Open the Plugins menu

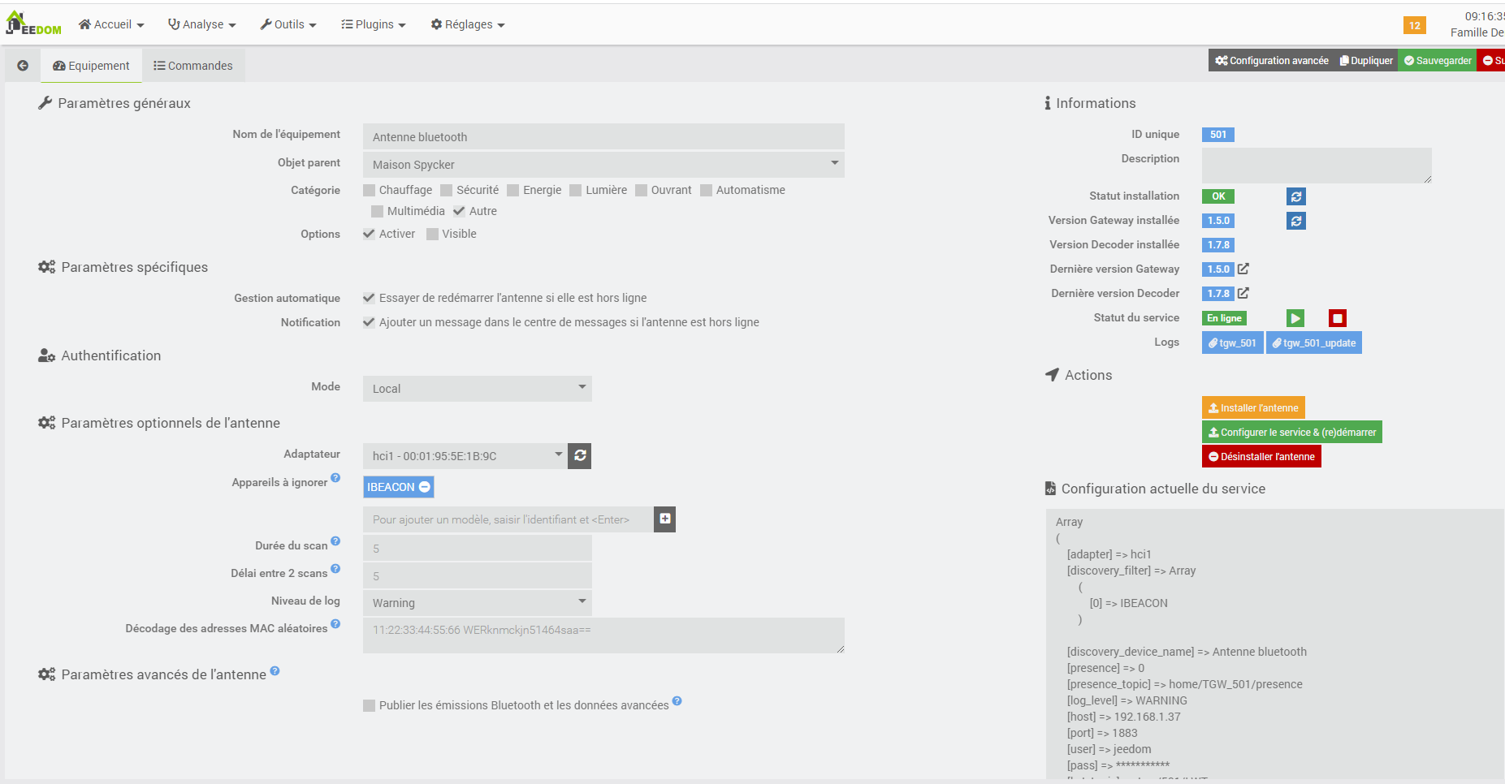point(373,24)
